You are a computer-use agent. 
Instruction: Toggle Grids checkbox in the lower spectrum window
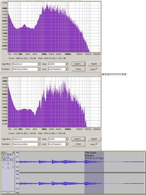pos(97,144)
